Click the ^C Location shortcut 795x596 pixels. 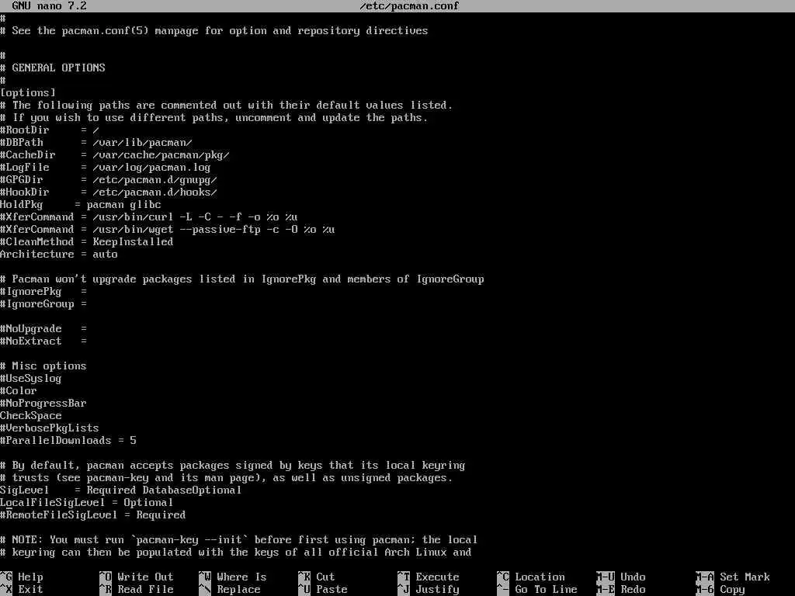[531, 577]
